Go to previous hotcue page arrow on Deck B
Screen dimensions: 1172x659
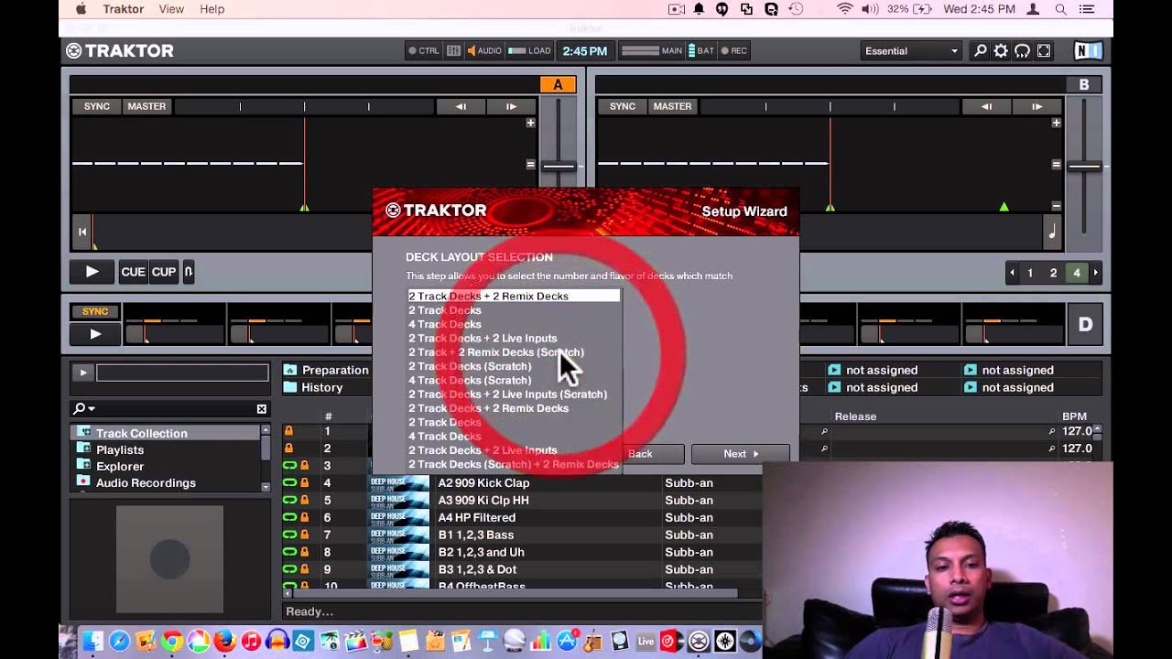point(1012,273)
